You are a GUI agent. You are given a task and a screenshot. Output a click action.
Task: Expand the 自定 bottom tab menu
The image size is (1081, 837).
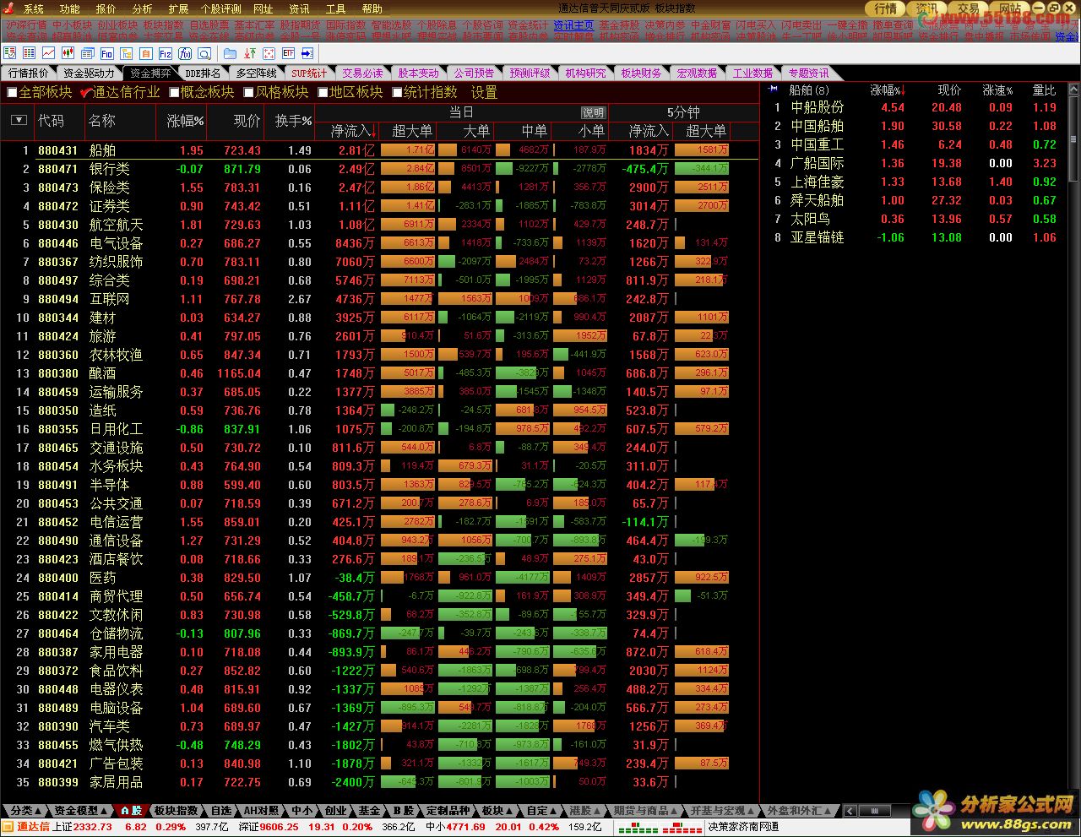(541, 811)
